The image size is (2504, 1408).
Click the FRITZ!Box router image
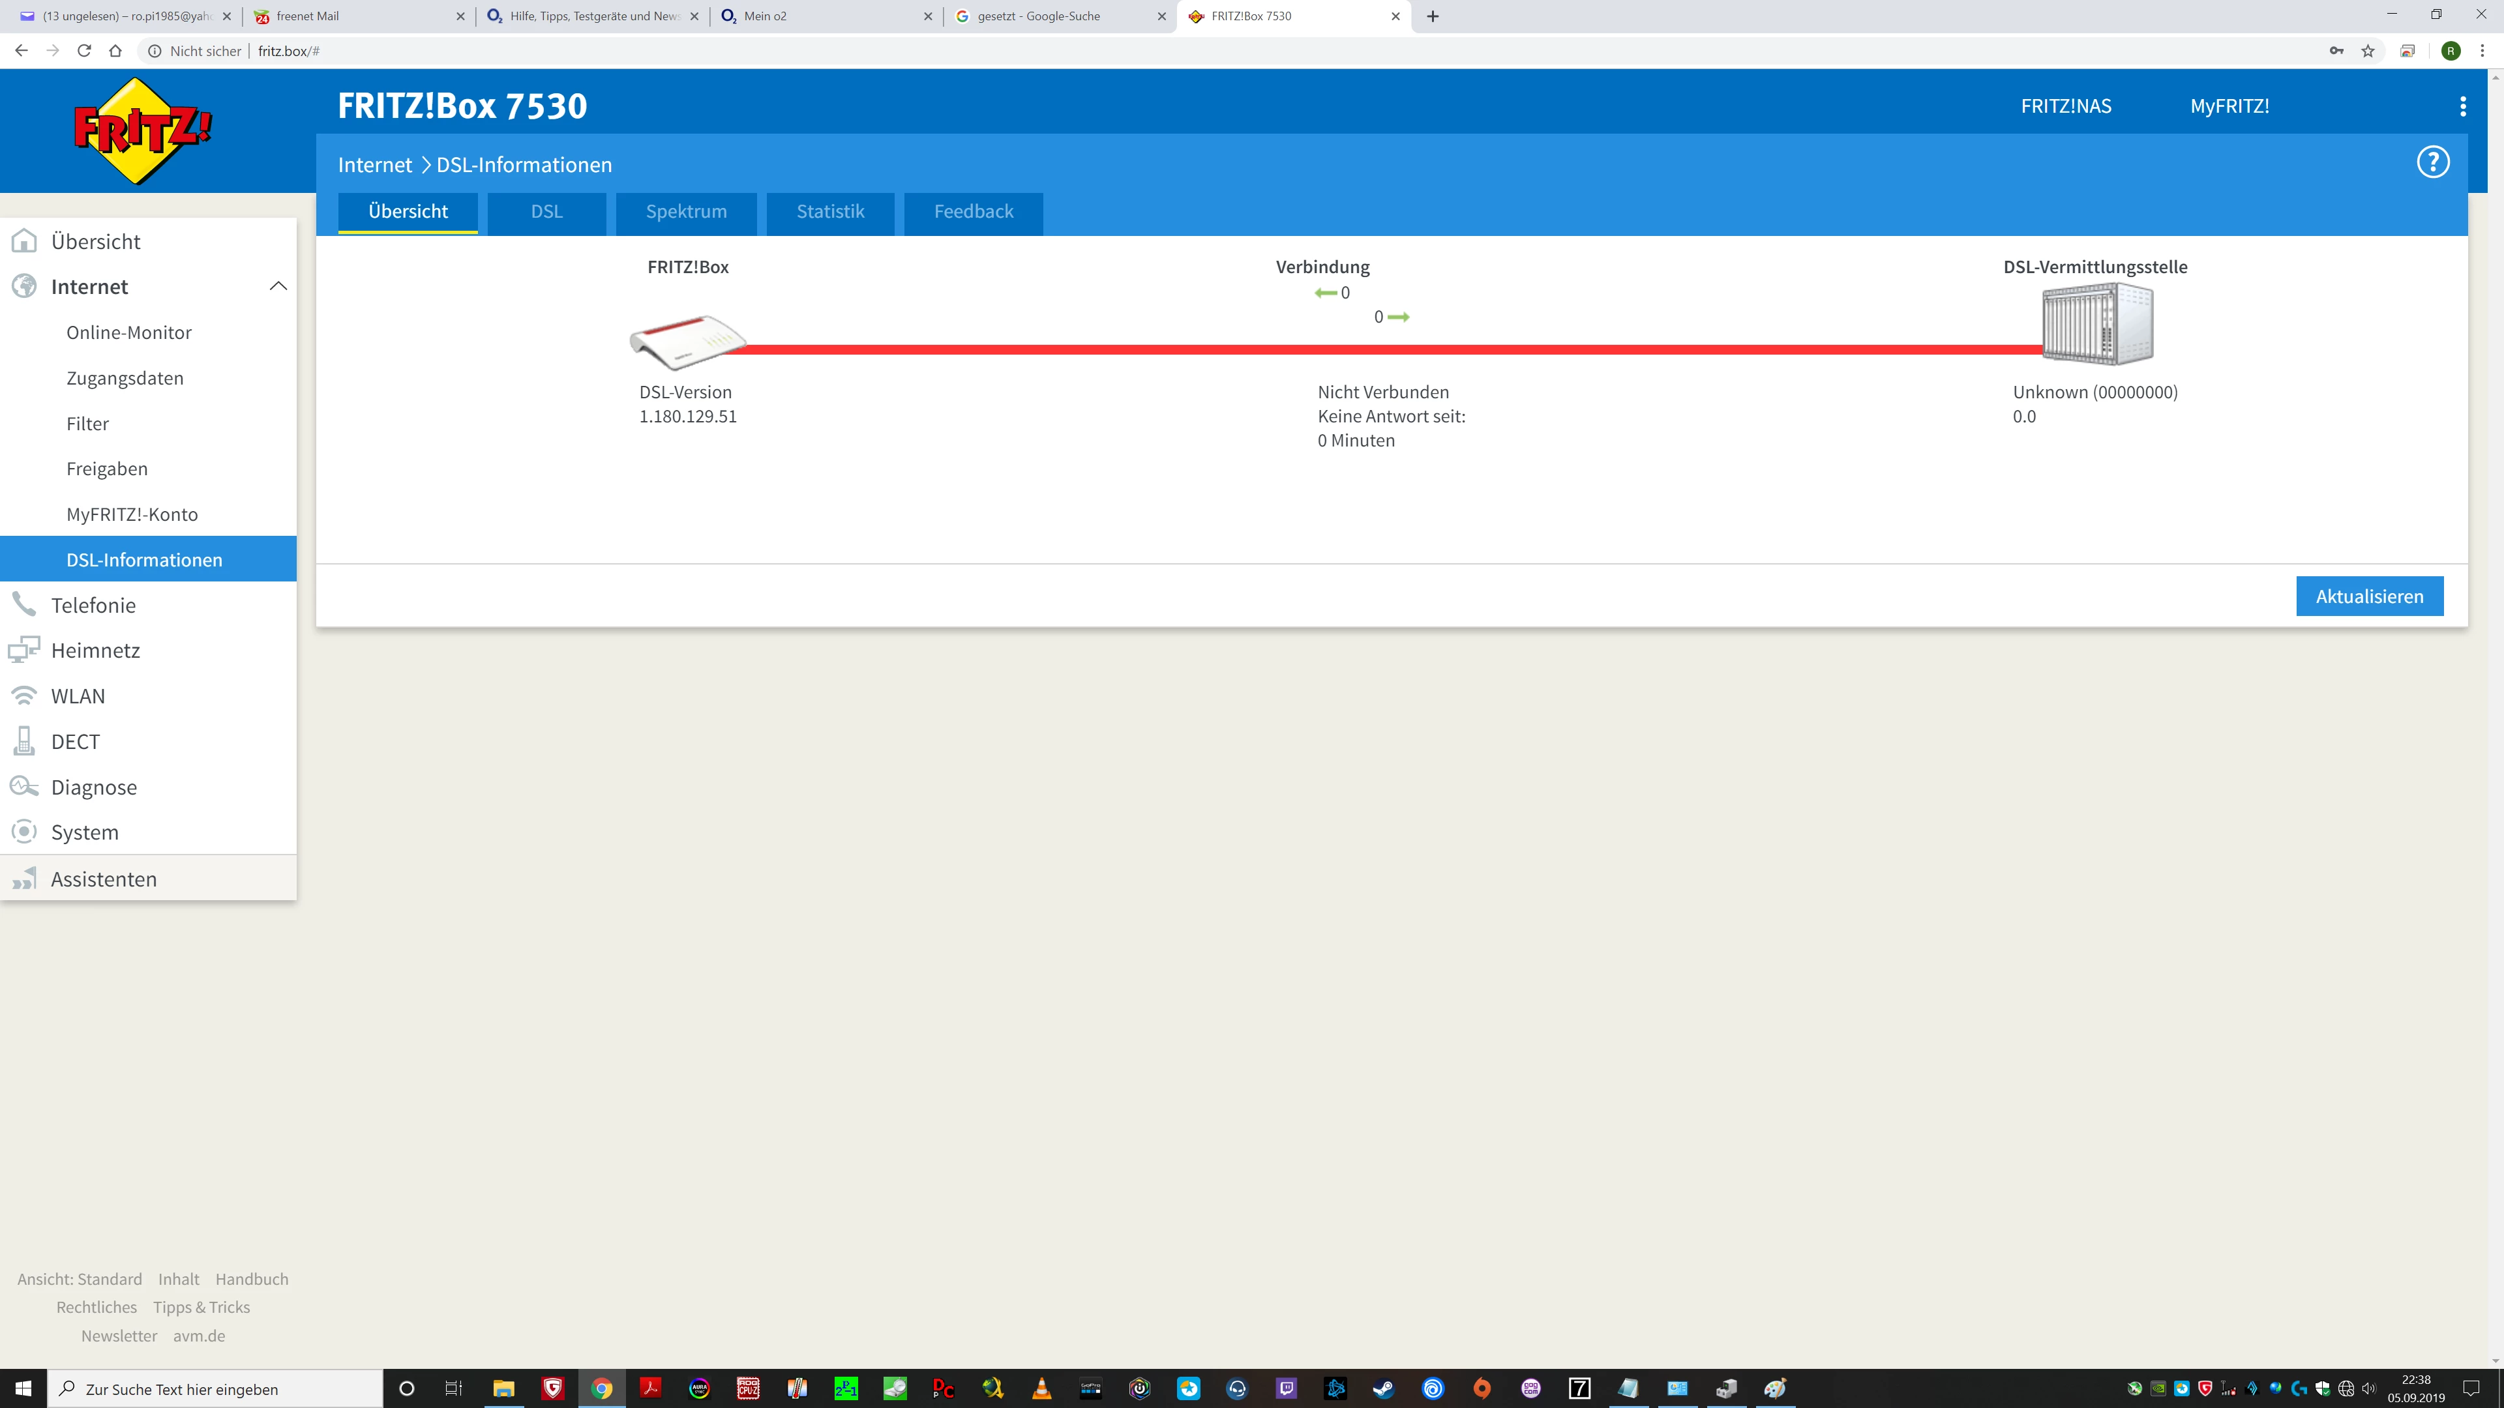coord(687,341)
